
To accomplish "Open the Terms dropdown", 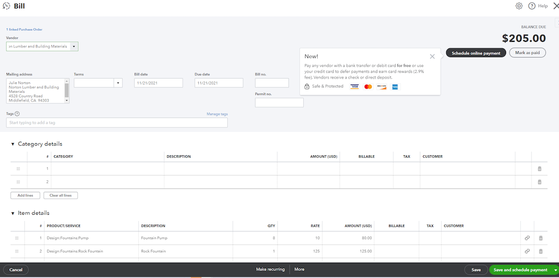I will [x=118, y=82].
